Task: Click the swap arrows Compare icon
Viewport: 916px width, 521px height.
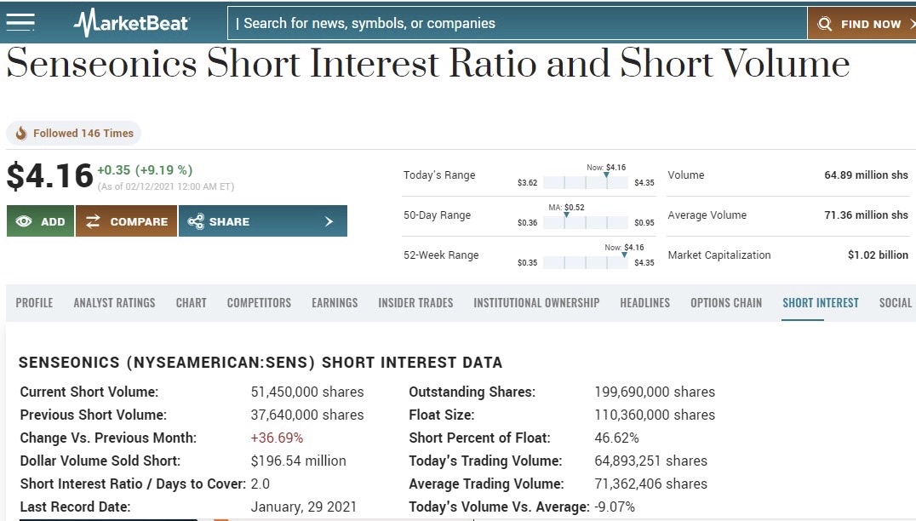Action: pos(93,221)
